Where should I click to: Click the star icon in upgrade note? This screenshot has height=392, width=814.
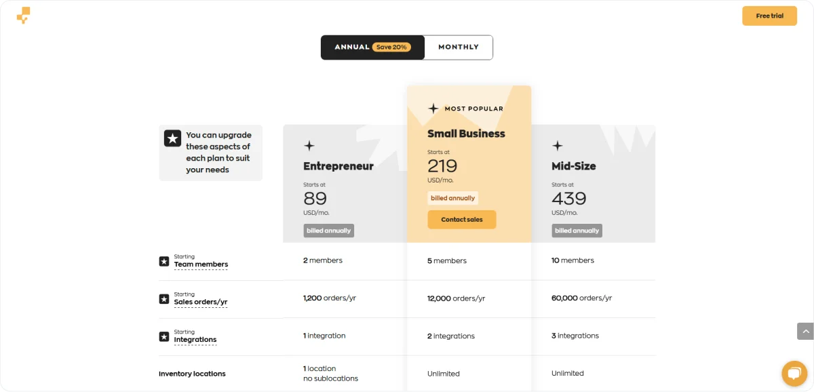point(172,138)
